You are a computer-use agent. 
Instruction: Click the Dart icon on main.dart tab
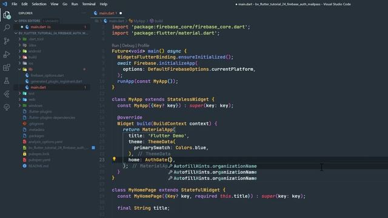pos(96,13)
